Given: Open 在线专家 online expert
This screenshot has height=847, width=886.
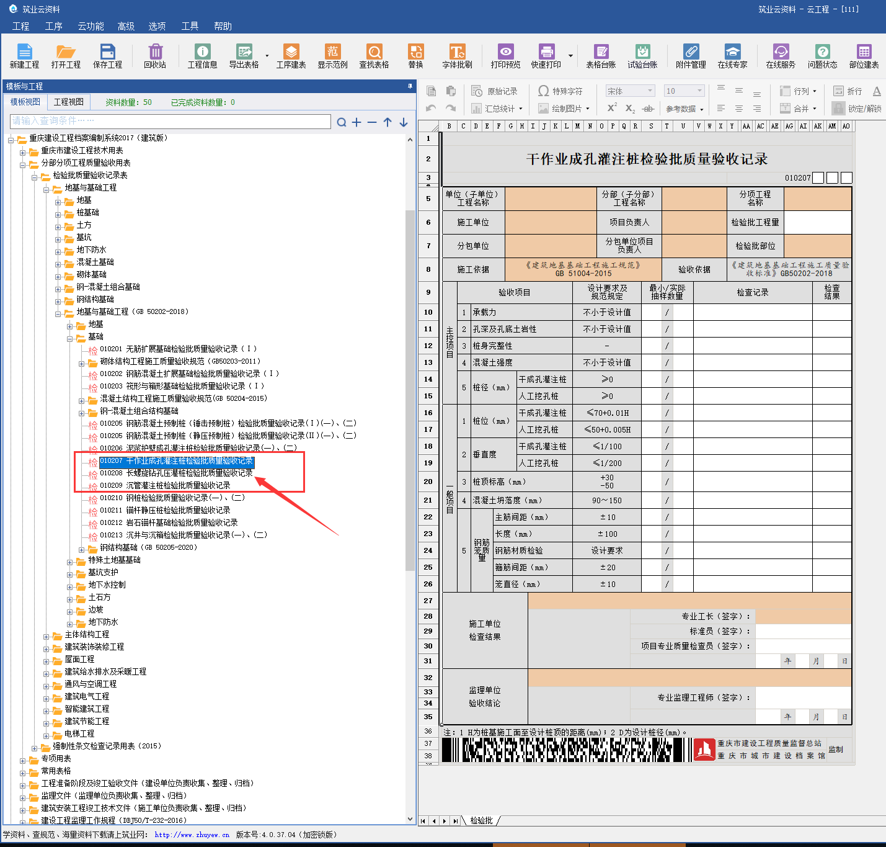Looking at the screenshot, I should coord(732,56).
